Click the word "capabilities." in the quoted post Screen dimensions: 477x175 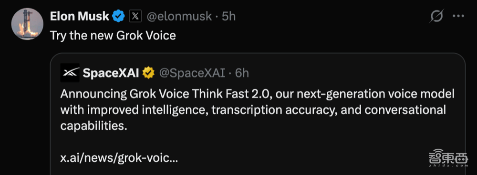click(x=93, y=126)
